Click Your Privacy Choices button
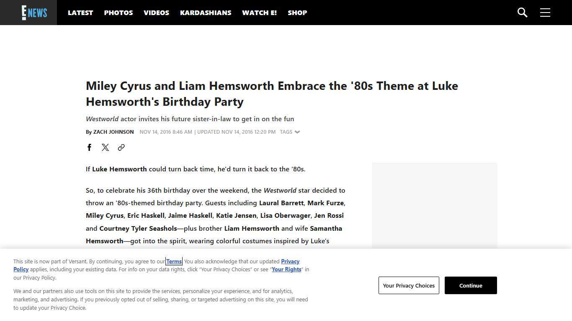Viewport: 572px width, 321px height. [409, 285]
